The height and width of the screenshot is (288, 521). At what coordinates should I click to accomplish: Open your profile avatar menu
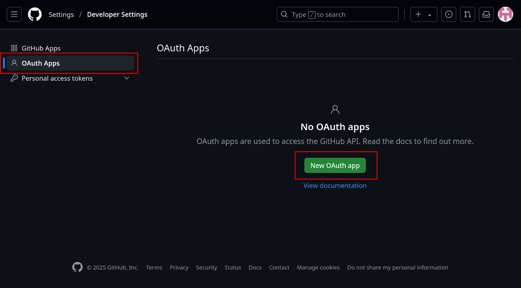coord(505,14)
